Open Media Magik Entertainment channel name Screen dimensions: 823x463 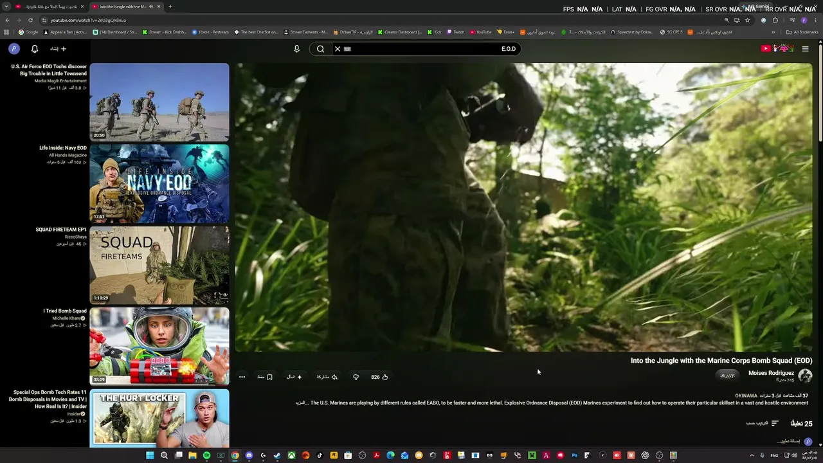(x=60, y=81)
